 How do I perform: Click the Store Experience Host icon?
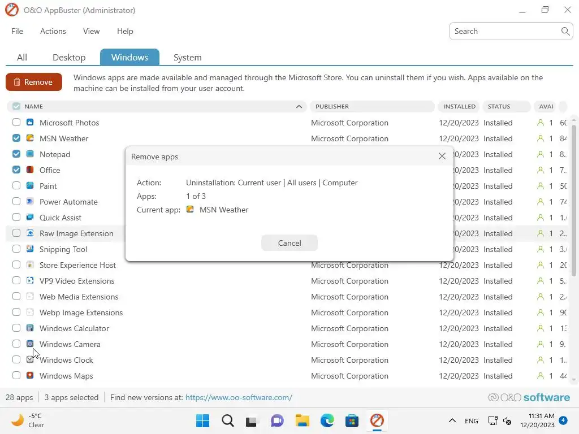(30, 264)
